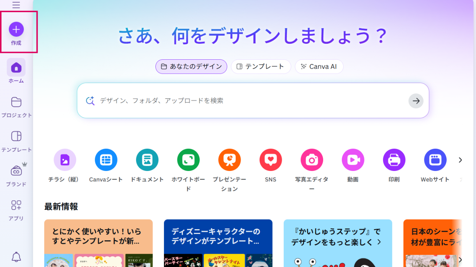The width and height of the screenshot is (476, 267).
Task: Select the あなたのデザイン search tab
Action: [x=191, y=67]
